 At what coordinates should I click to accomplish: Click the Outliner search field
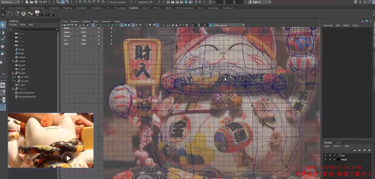click(x=34, y=29)
